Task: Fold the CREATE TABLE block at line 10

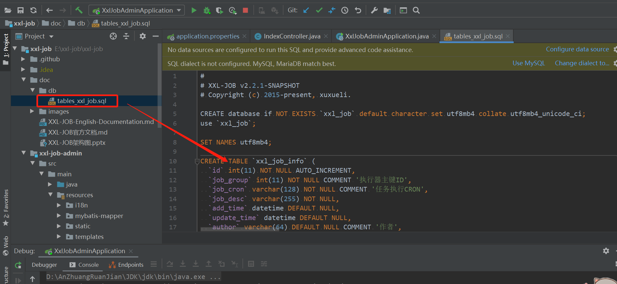Action: (x=197, y=161)
